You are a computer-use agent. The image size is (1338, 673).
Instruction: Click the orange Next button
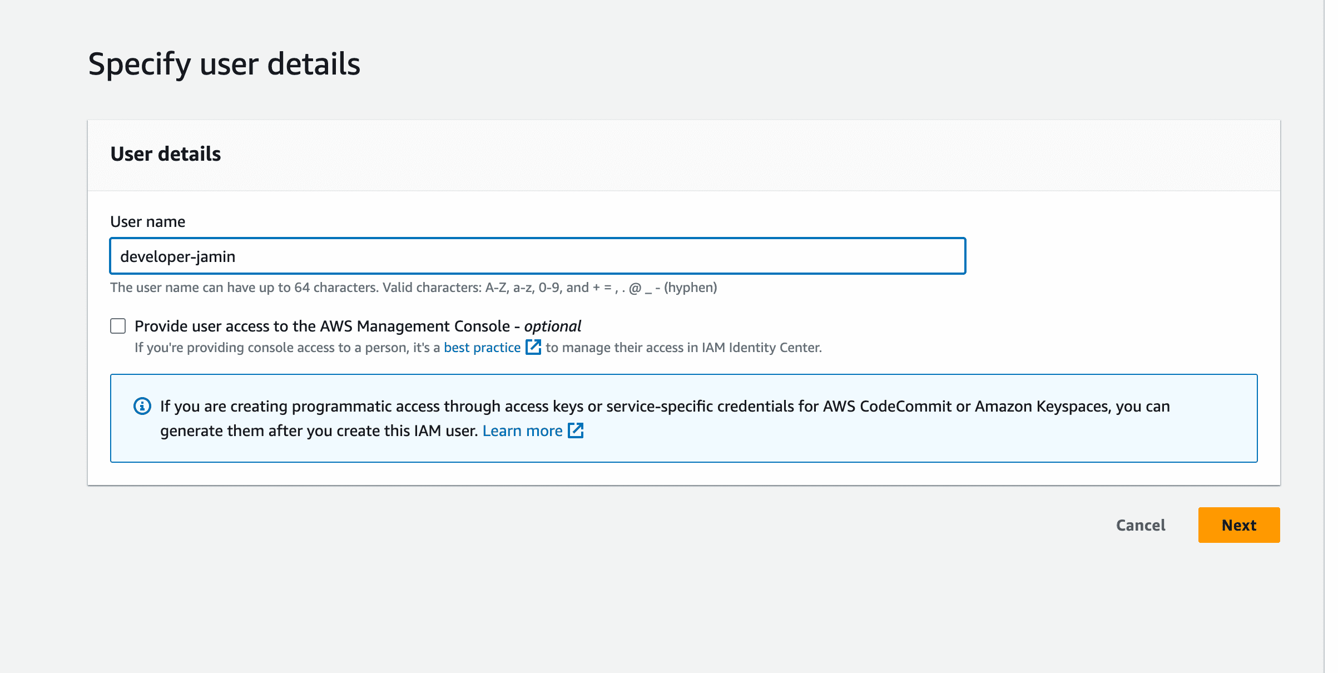[x=1238, y=524]
